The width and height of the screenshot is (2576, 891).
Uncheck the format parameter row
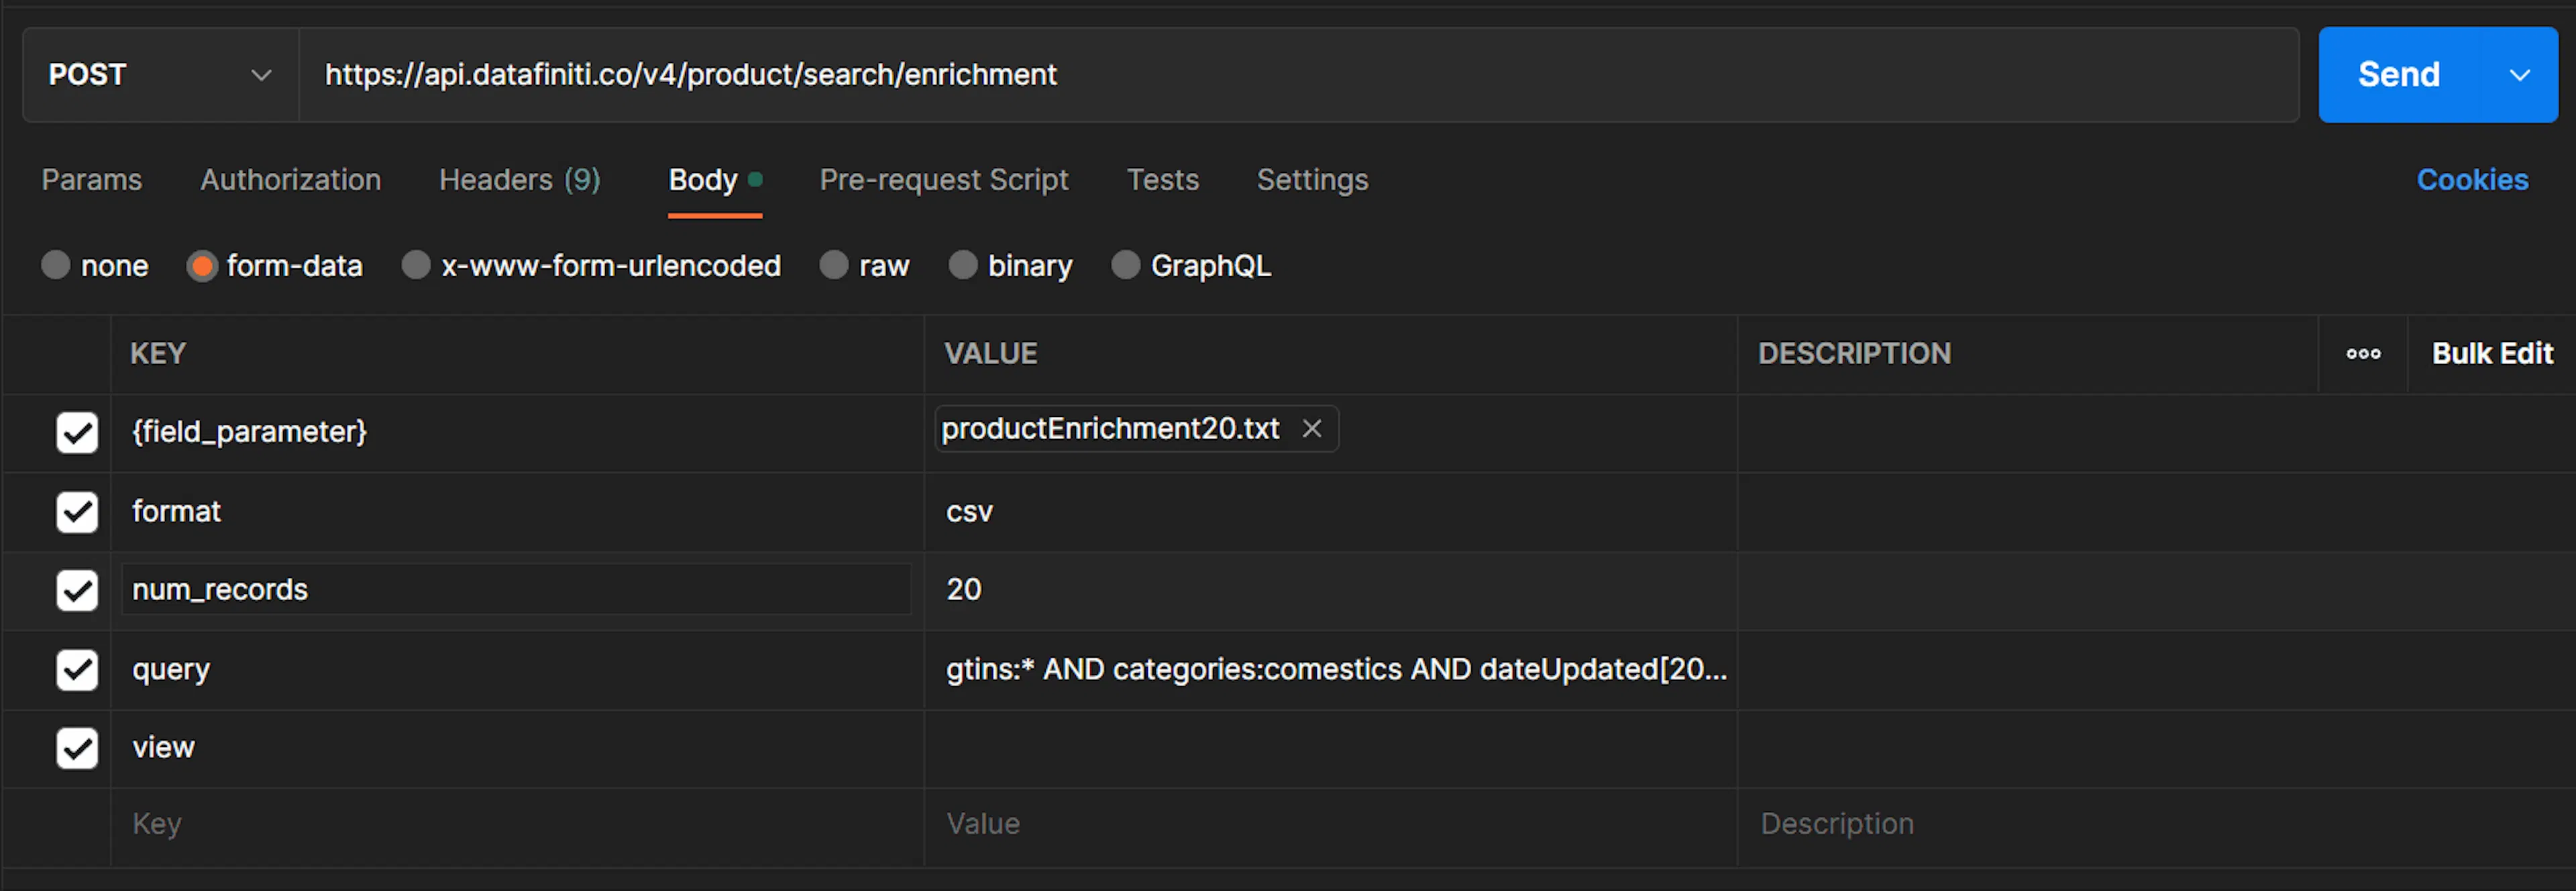(x=77, y=512)
